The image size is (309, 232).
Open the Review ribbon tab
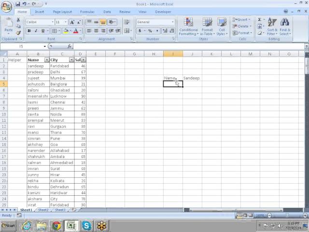(125, 12)
